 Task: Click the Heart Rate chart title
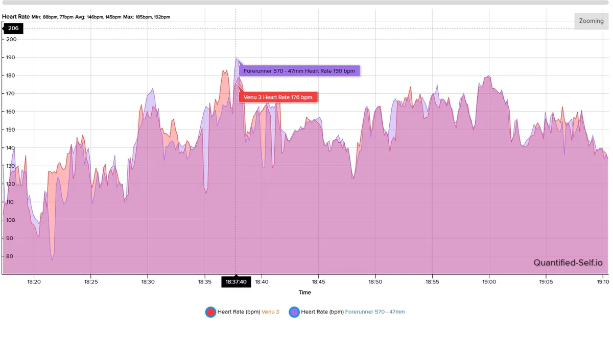click(x=15, y=16)
